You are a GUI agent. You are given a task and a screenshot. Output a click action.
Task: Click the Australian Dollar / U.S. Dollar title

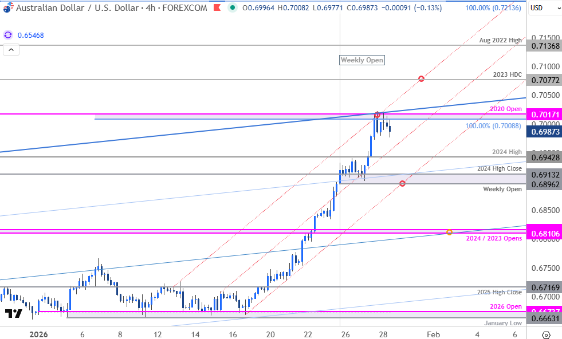pyautogui.click(x=80, y=7)
